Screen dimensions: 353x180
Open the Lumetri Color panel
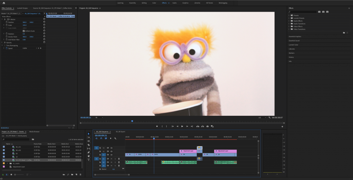pyautogui.click(x=293, y=45)
